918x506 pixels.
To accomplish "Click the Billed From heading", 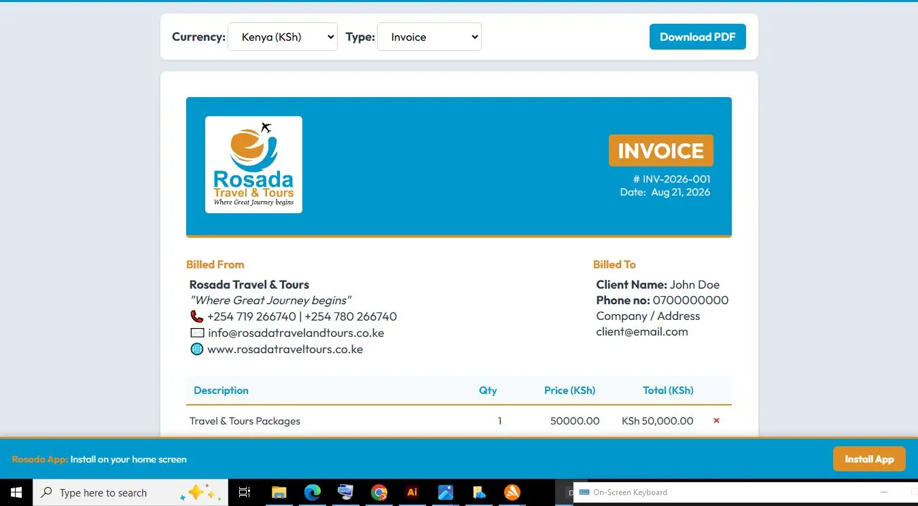I will pos(215,264).
